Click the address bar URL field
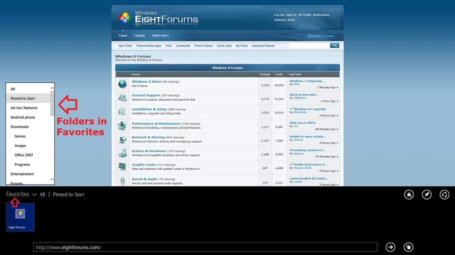Viewport: 455px width, 255px height. pos(205,247)
